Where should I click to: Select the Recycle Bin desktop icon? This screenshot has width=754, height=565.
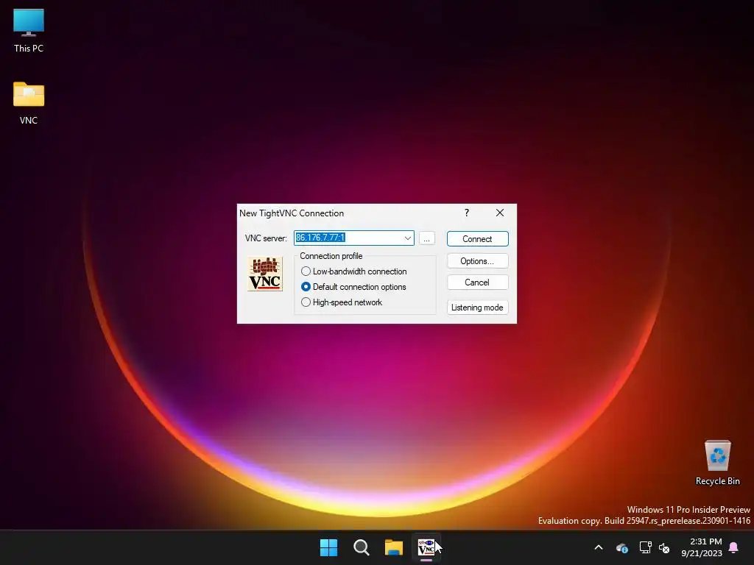point(717,463)
